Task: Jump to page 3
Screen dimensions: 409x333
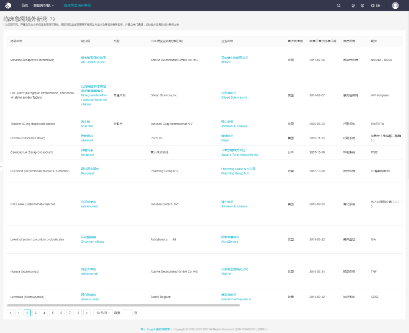Action: [x=36, y=313]
